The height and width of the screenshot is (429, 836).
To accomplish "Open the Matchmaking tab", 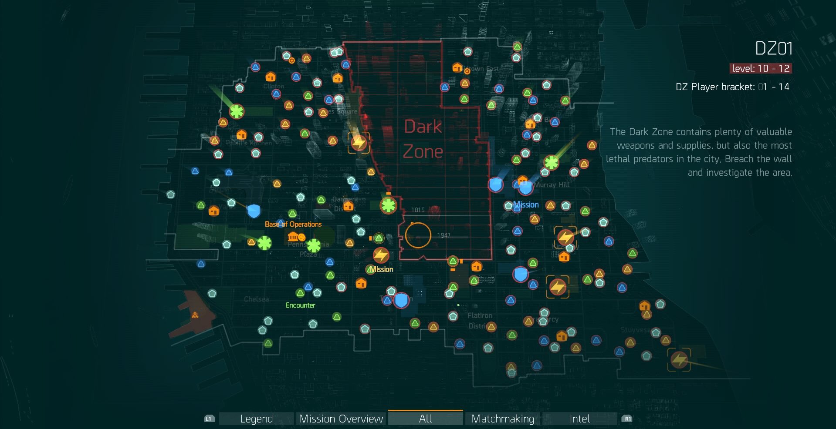I will click(502, 419).
